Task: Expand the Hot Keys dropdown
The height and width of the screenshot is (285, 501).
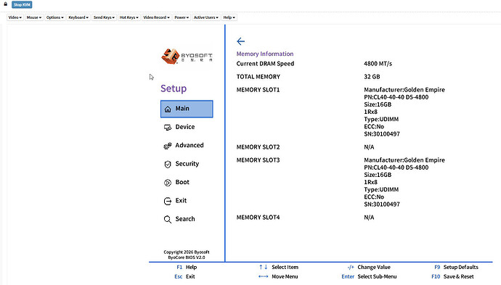Action: (x=129, y=17)
